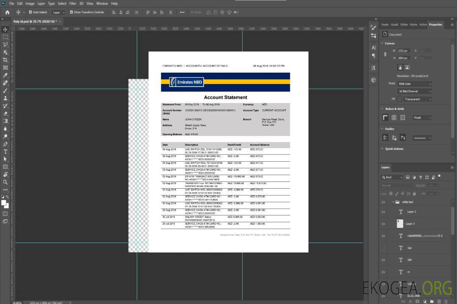This screenshot has height=304, width=457.
Task: Hide Layer 2 visibility eye
Action: click(x=383, y=212)
